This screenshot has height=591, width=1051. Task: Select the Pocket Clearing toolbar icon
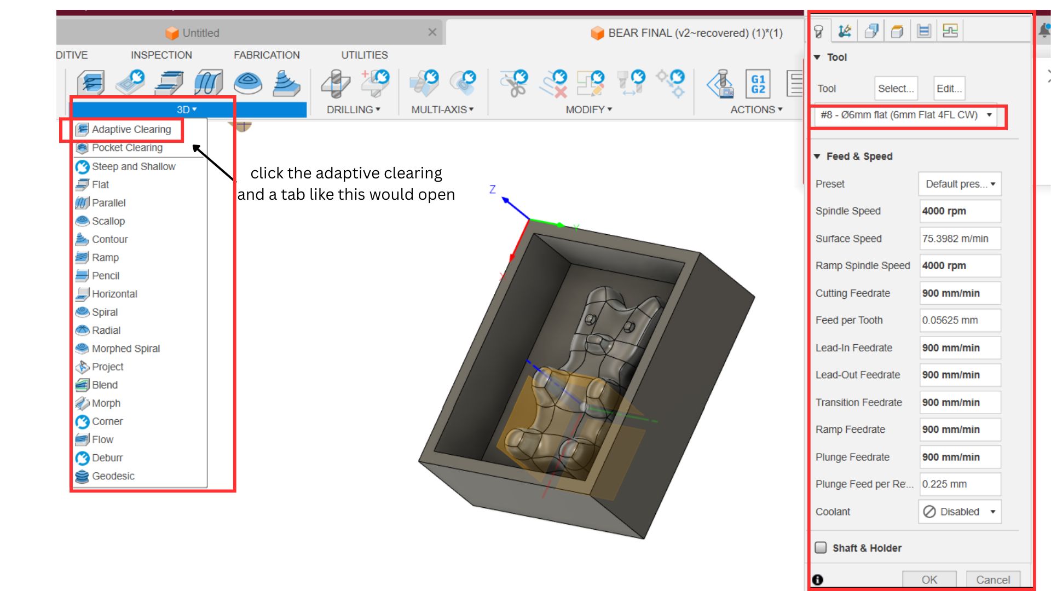pyautogui.click(x=130, y=83)
